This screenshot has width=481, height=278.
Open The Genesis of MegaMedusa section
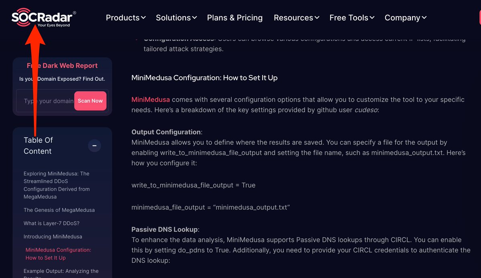click(59, 210)
